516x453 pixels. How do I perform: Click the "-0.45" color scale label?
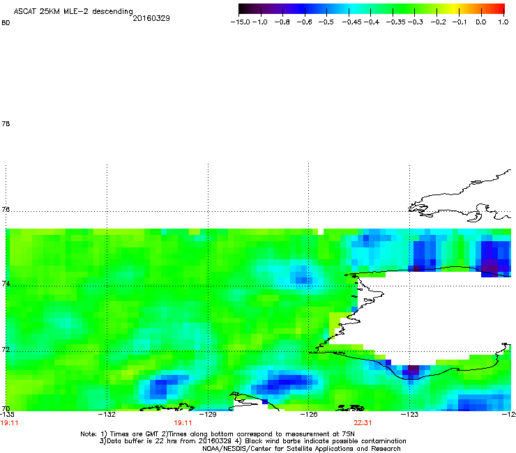tap(352, 22)
